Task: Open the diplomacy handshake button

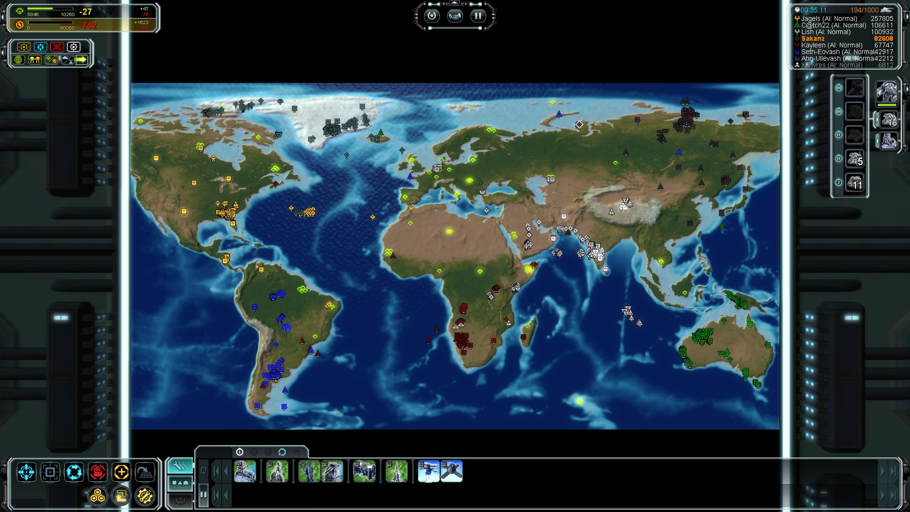Action: coord(455,16)
